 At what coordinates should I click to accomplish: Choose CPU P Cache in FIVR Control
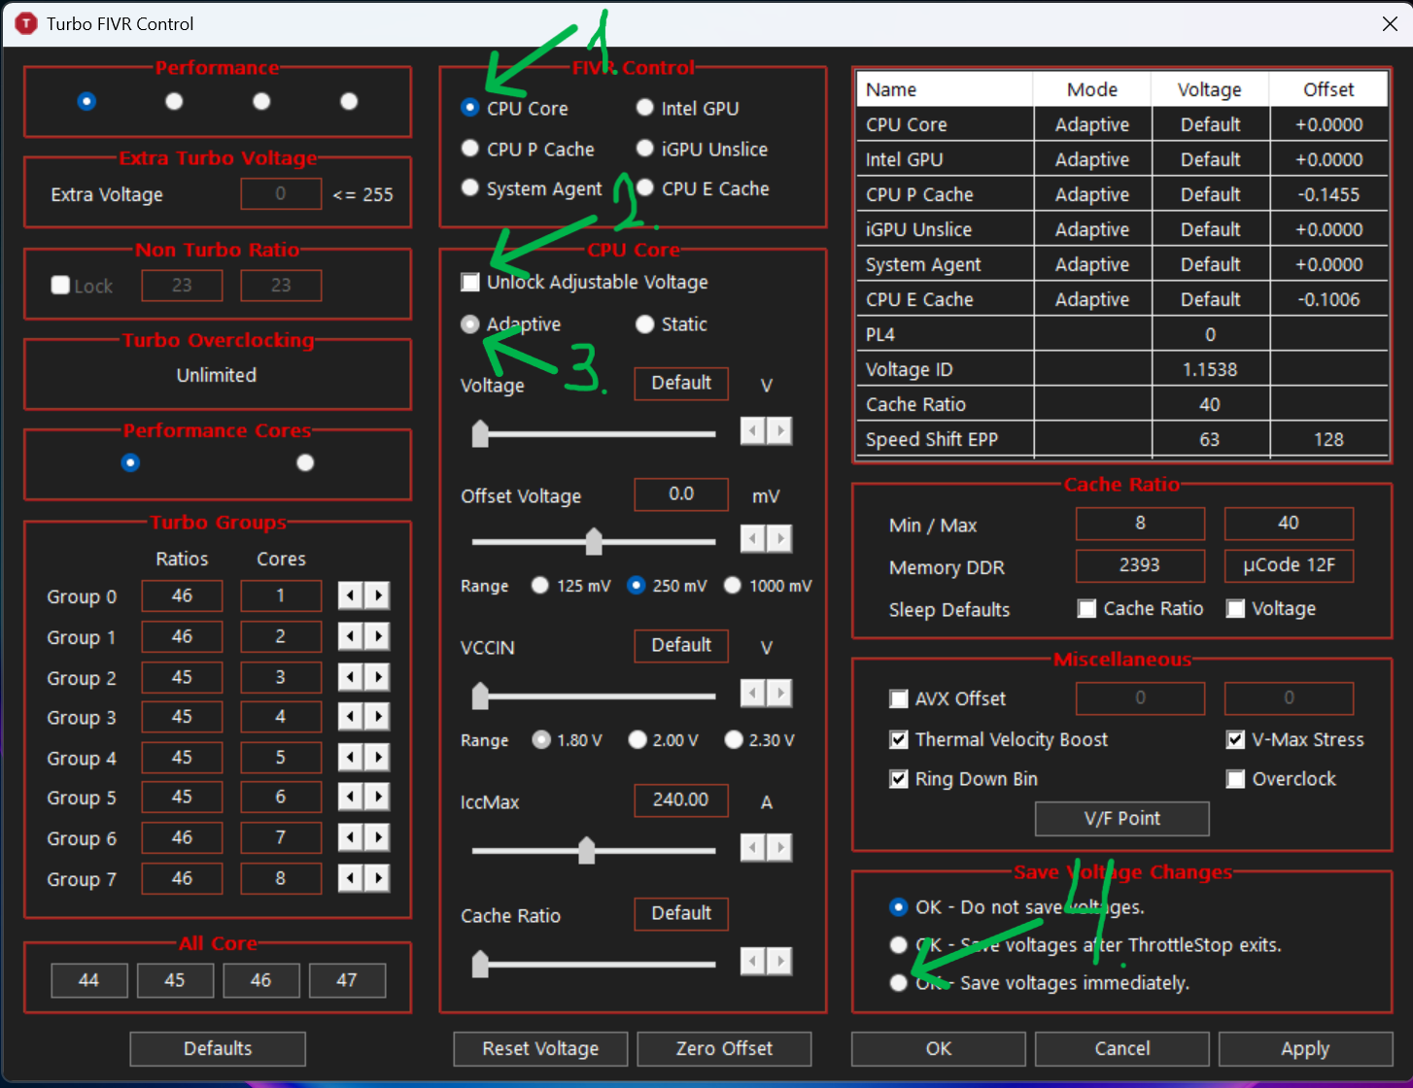click(x=470, y=149)
